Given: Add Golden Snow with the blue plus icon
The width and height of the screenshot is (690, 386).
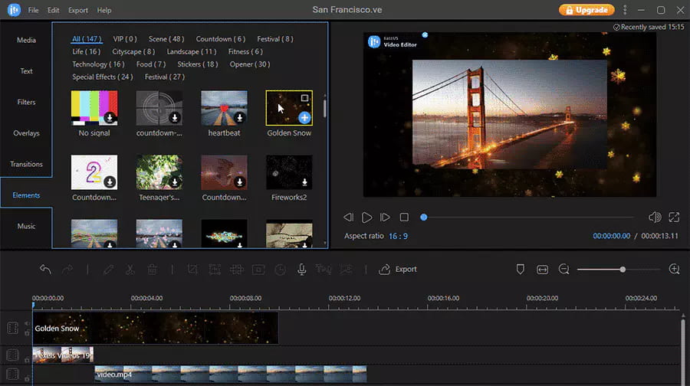Looking at the screenshot, I should click(x=304, y=117).
